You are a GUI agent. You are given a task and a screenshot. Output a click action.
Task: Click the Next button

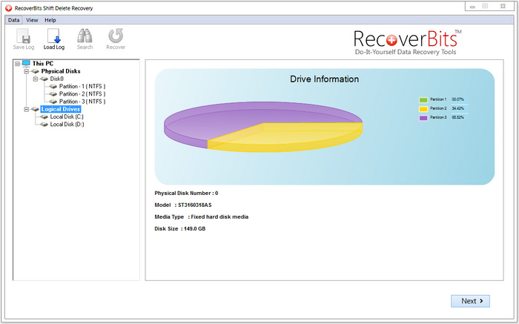tap(470, 300)
